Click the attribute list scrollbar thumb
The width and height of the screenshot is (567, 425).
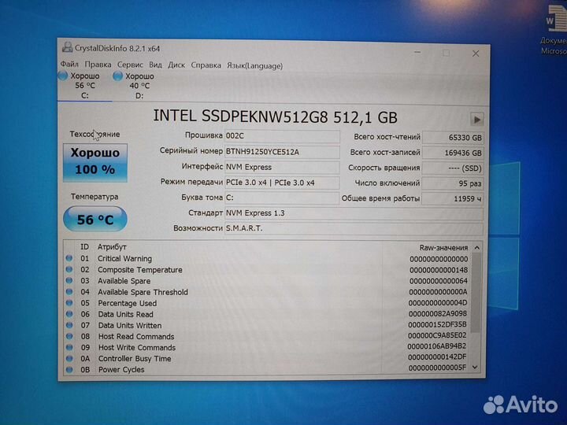coord(476,293)
